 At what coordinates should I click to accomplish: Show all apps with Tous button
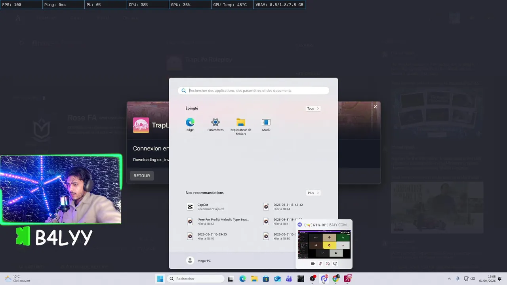point(313,108)
